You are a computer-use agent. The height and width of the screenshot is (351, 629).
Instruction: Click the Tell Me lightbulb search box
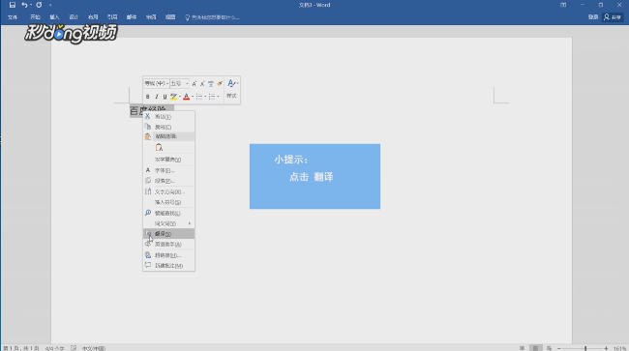(212, 17)
